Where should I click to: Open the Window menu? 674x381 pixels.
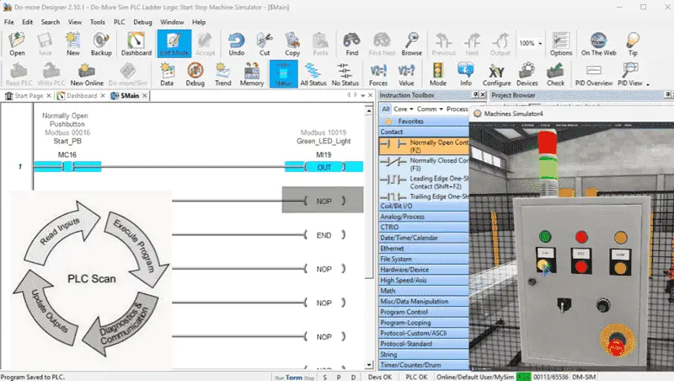[x=172, y=22]
